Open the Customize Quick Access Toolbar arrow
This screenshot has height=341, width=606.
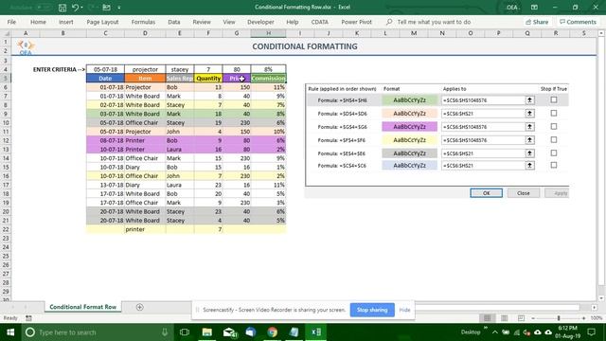[x=119, y=8]
